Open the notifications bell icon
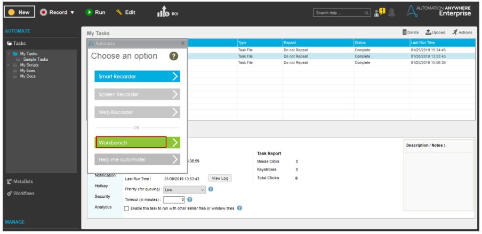This screenshot has width=482, height=234. [391, 13]
